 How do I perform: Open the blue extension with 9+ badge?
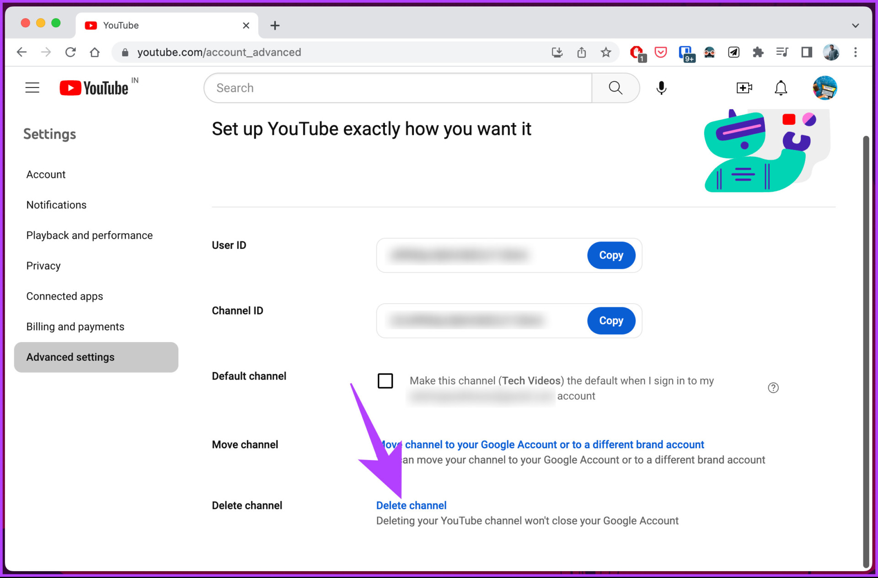pyautogui.click(x=686, y=54)
